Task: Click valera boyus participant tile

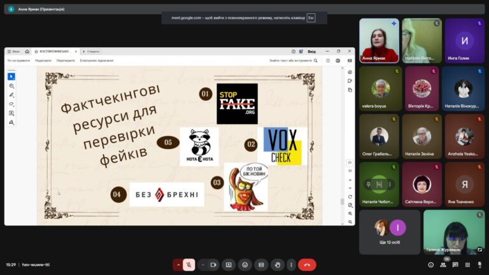Action: [381, 88]
